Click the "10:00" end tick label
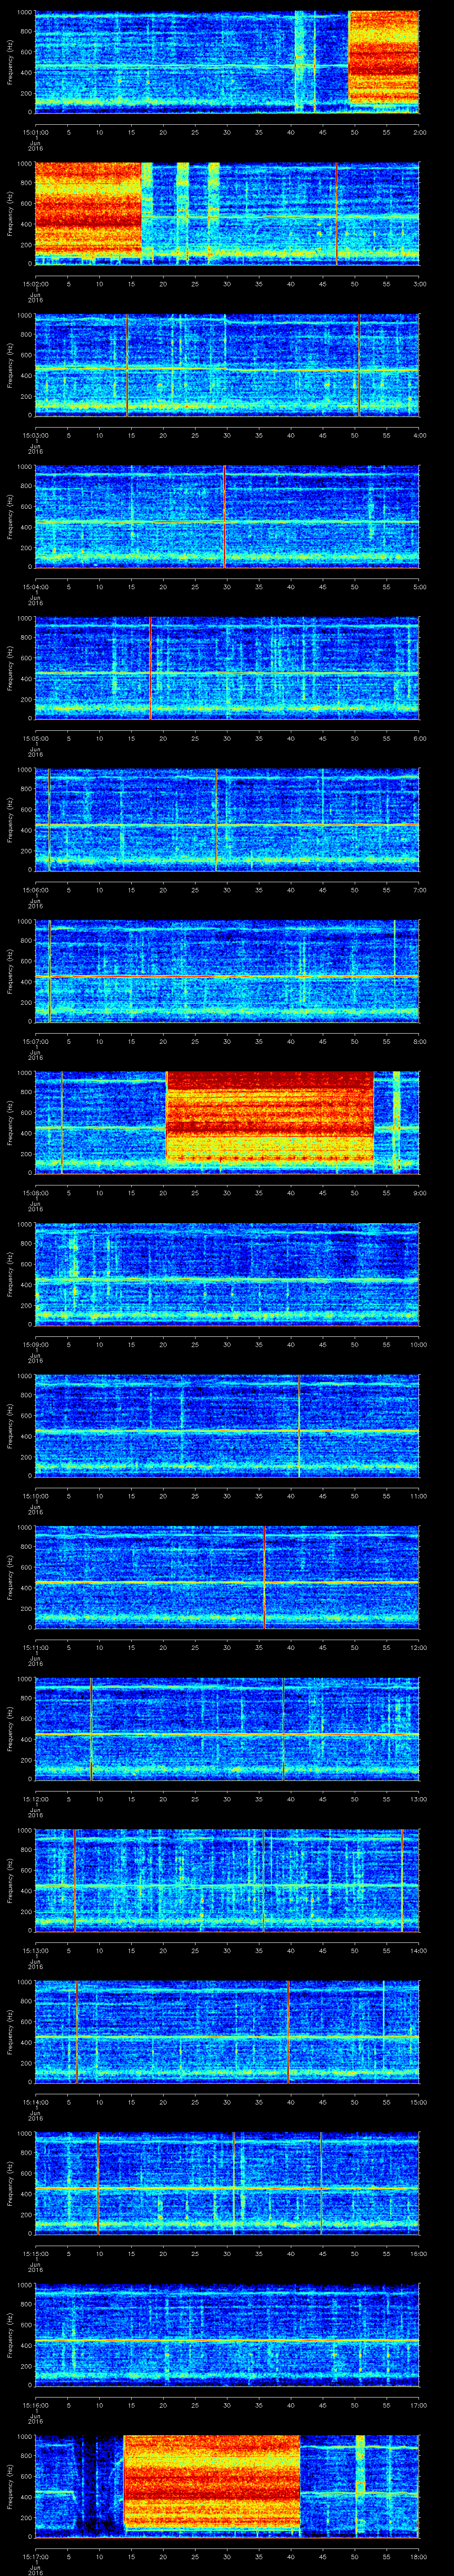454x2576 pixels. [x=418, y=1345]
